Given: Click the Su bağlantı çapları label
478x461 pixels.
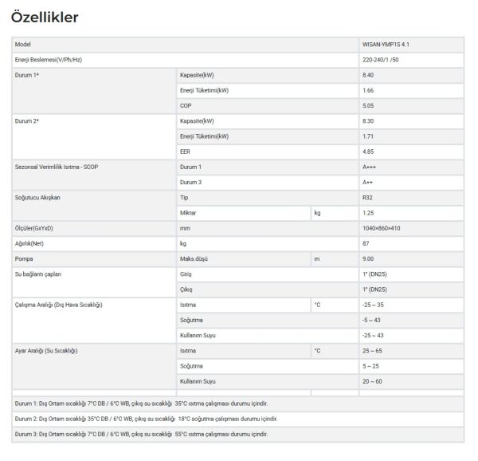Looking at the screenshot, I should coord(38,274).
